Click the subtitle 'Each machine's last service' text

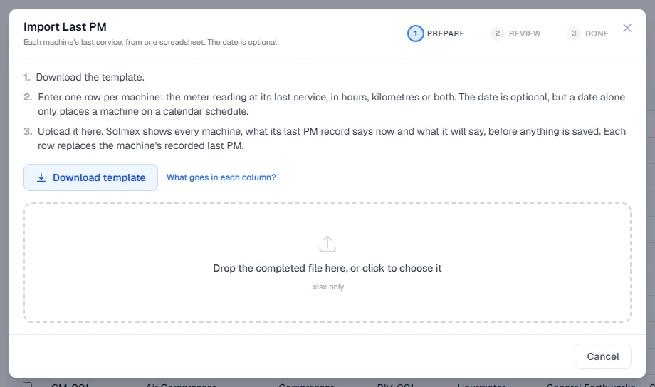point(151,42)
